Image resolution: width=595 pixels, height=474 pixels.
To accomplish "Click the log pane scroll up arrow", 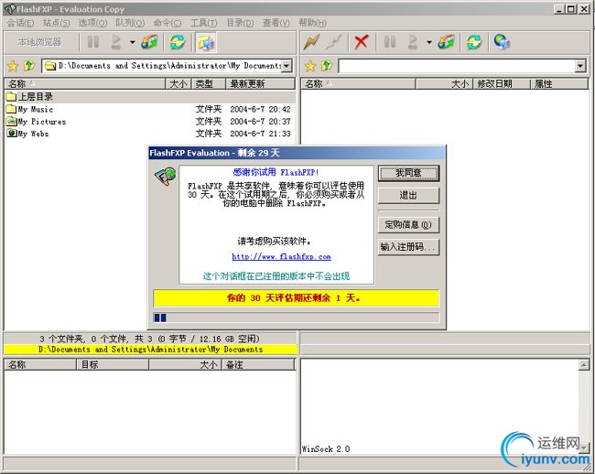I will pos(584,365).
